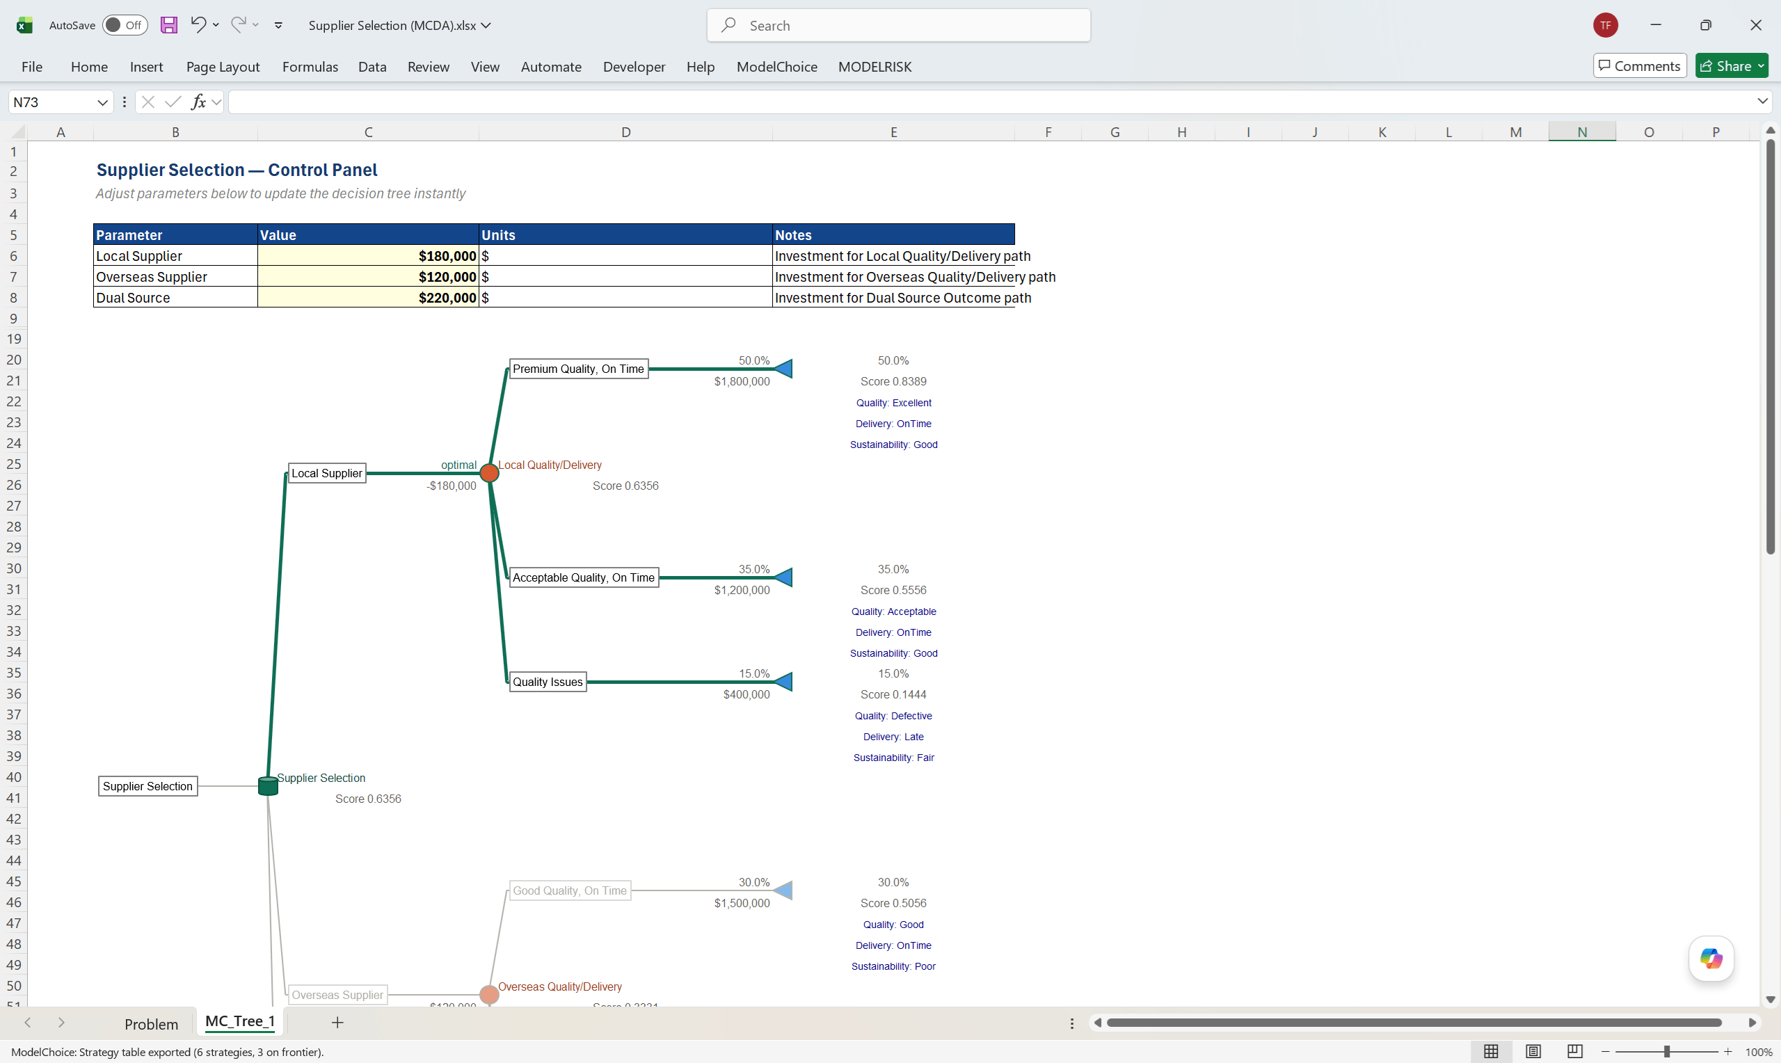This screenshot has height=1063, width=1781.
Task: Open the Home ribbon tab
Action: [x=89, y=67]
